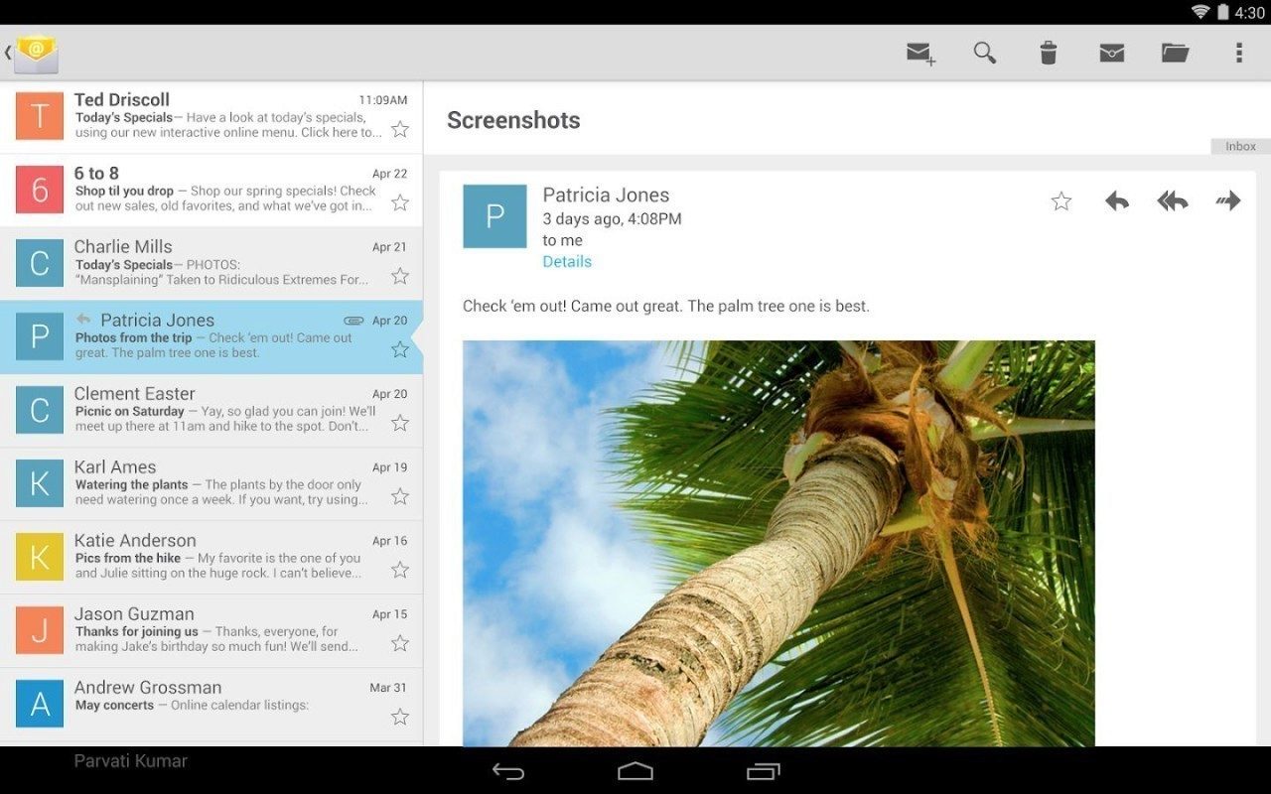
Task: Select Patricia Jones' P avatar in list
Action: coord(40,336)
